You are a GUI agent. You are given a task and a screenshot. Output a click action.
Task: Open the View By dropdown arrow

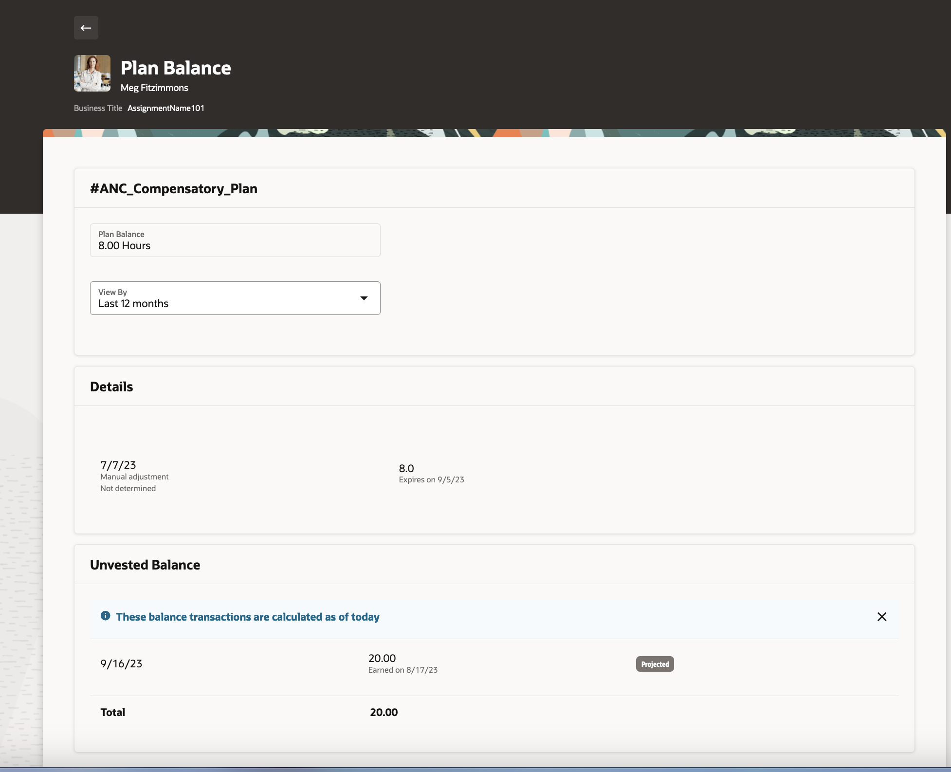364,298
